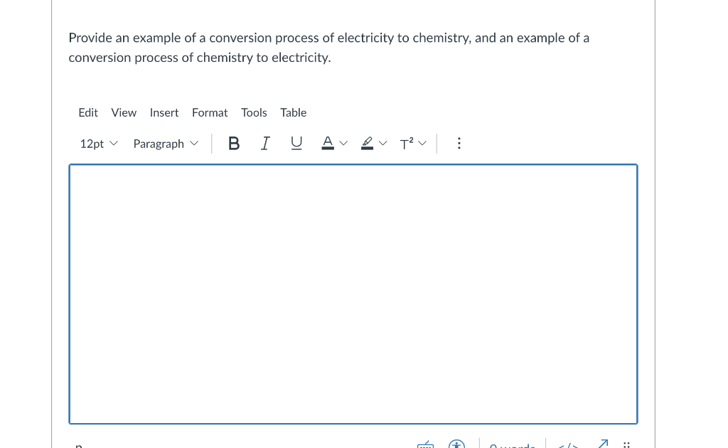Apply superscript formatting
This screenshot has width=728, height=448.
pyautogui.click(x=408, y=143)
